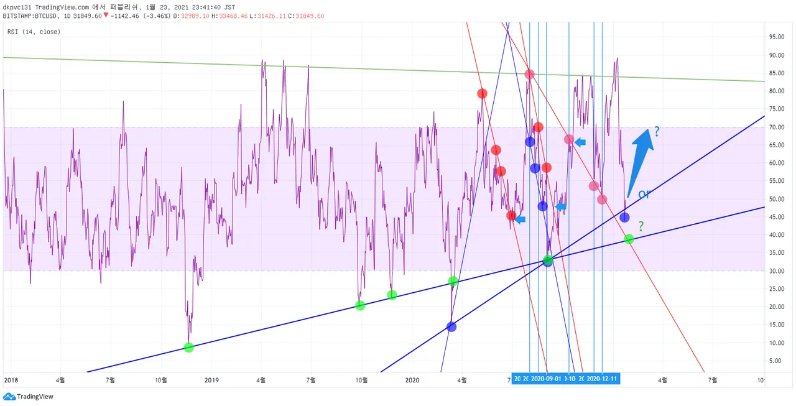Click the (-3.46%) percentage change
The image size is (796, 406).
tap(157, 16)
